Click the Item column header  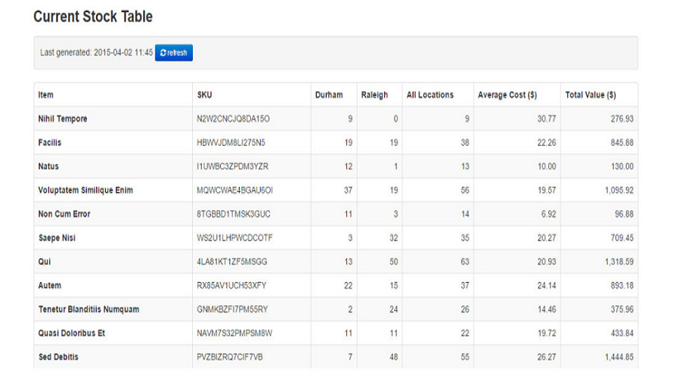tap(45, 95)
